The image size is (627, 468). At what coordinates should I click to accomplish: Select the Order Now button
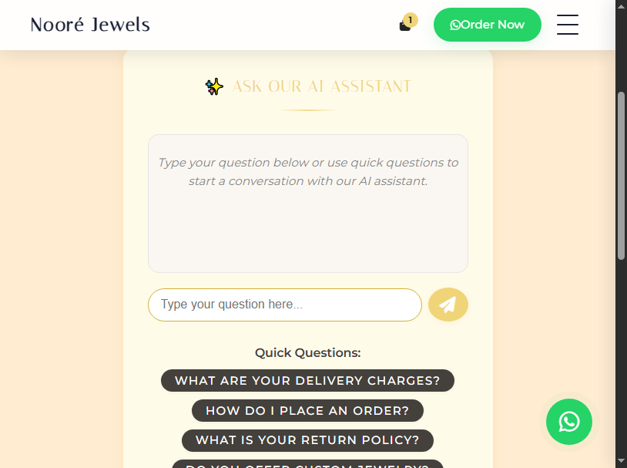click(x=488, y=24)
